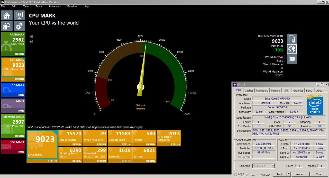This screenshot has height=178, width=329.
Task: Rerun the Integer Math test
Action: pos(77,144)
